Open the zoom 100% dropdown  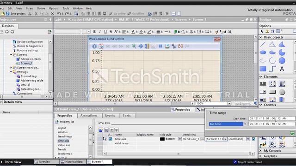(229, 103)
